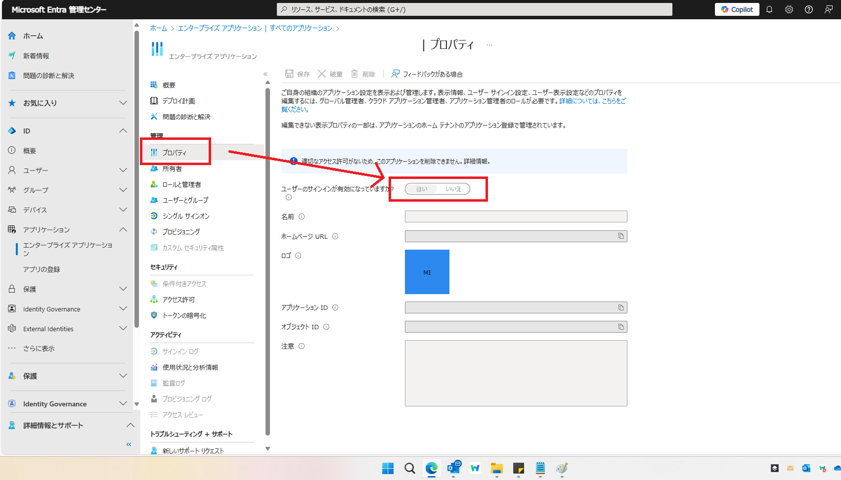This screenshot has height=480, width=841.
Task: Set user sign-in enabled to いいえ
Action: click(453, 189)
